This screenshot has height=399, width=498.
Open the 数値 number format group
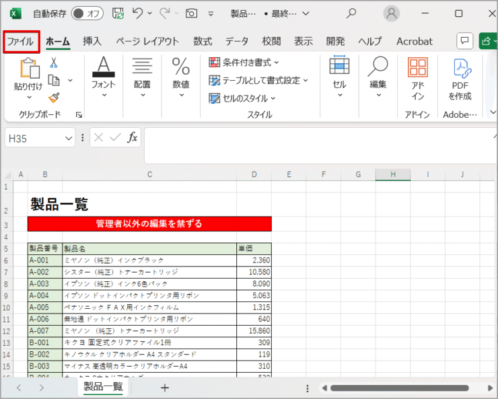coord(181,77)
